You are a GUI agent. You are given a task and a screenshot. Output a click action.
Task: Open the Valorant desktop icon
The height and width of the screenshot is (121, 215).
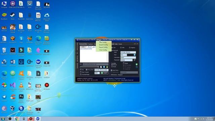click(x=13, y=51)
